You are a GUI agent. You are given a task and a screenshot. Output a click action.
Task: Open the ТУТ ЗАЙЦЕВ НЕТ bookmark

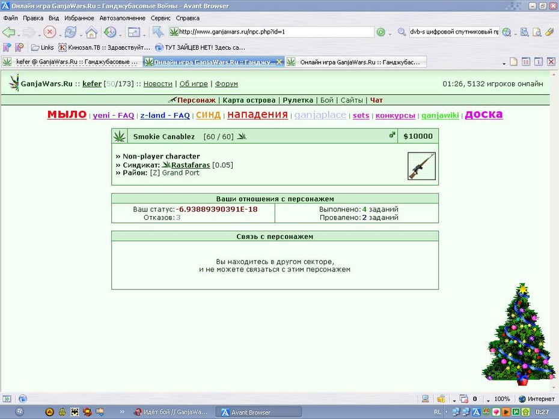click(x=200, y=47)
